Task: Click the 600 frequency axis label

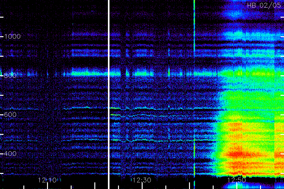Action: pos(10,114)
